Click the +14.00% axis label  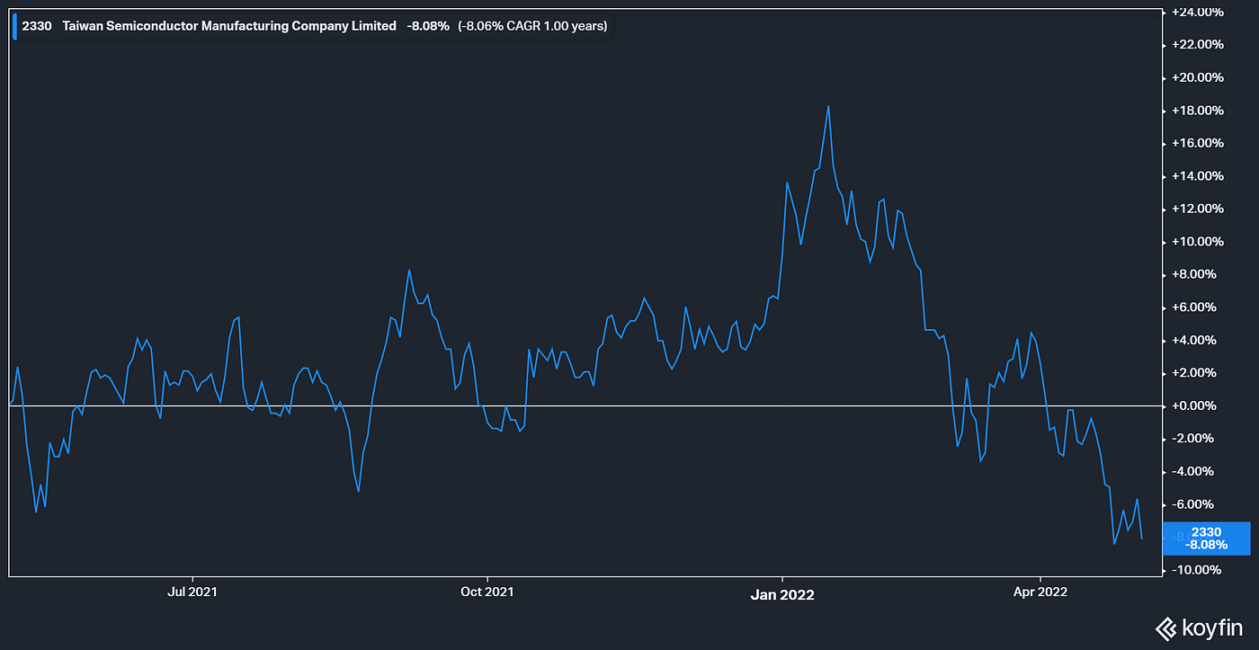pos(1197,176)
